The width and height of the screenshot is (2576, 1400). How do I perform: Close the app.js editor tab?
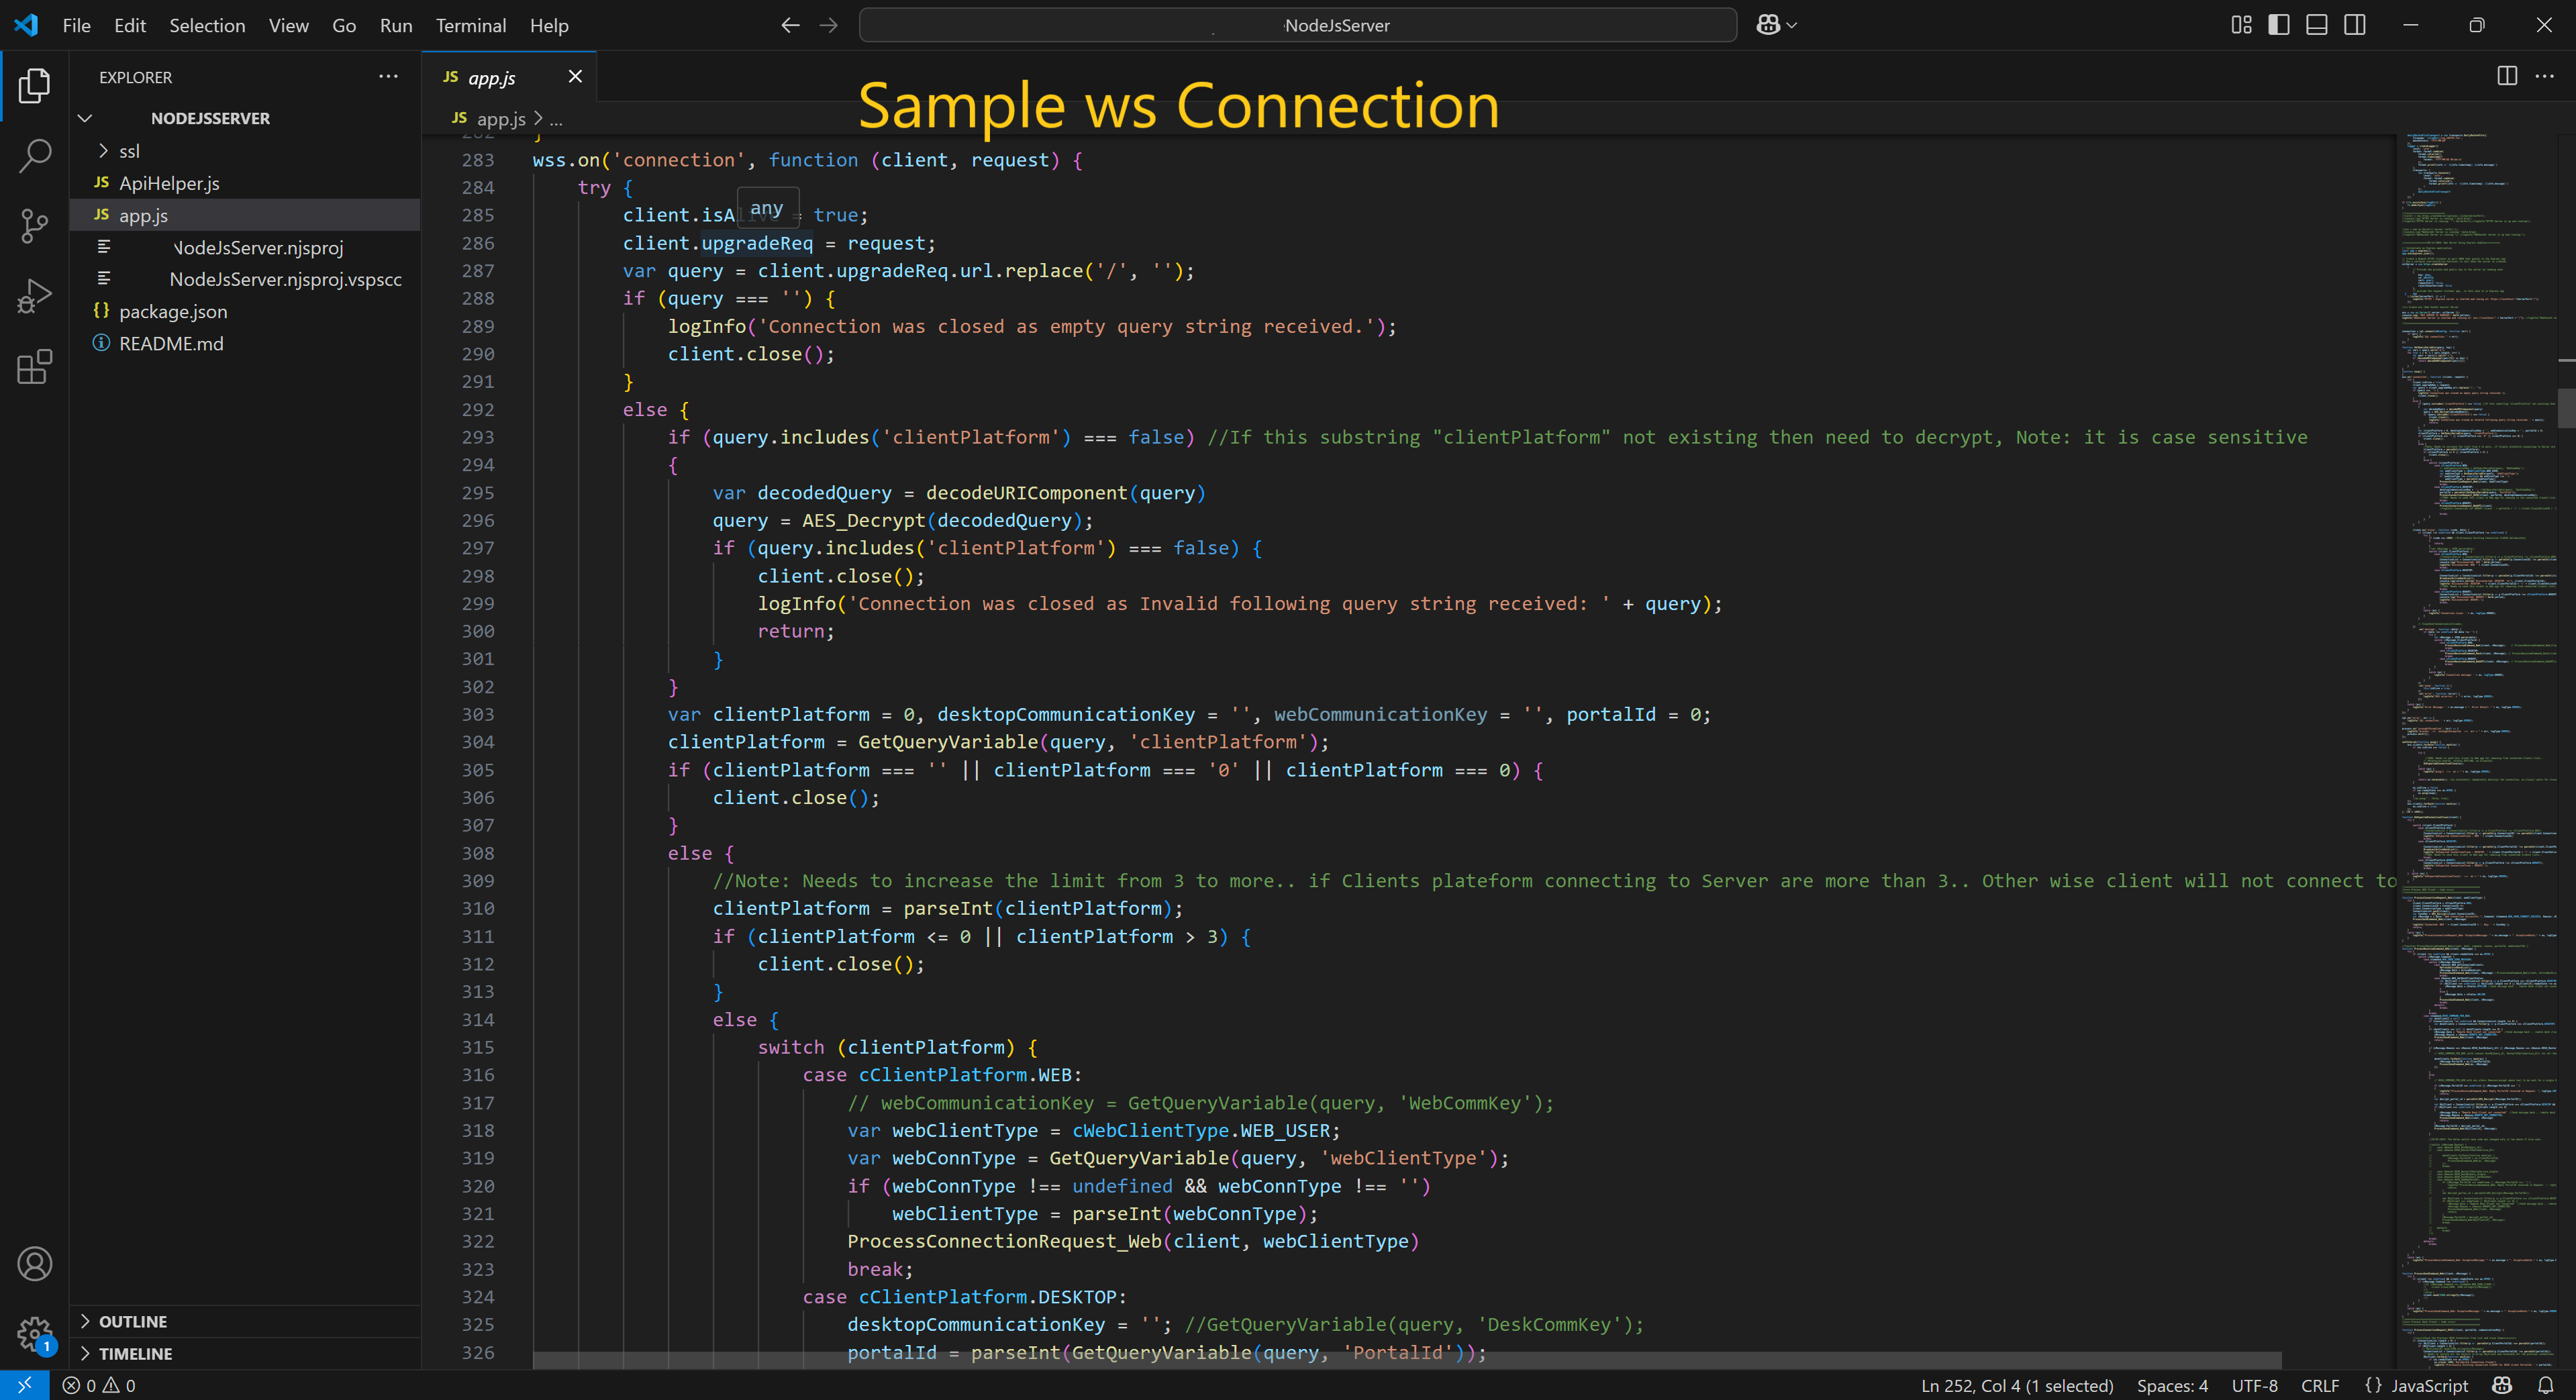point(574,76)
